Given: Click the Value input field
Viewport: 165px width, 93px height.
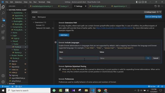Looking at the screenshot, I should click(122, 58).
